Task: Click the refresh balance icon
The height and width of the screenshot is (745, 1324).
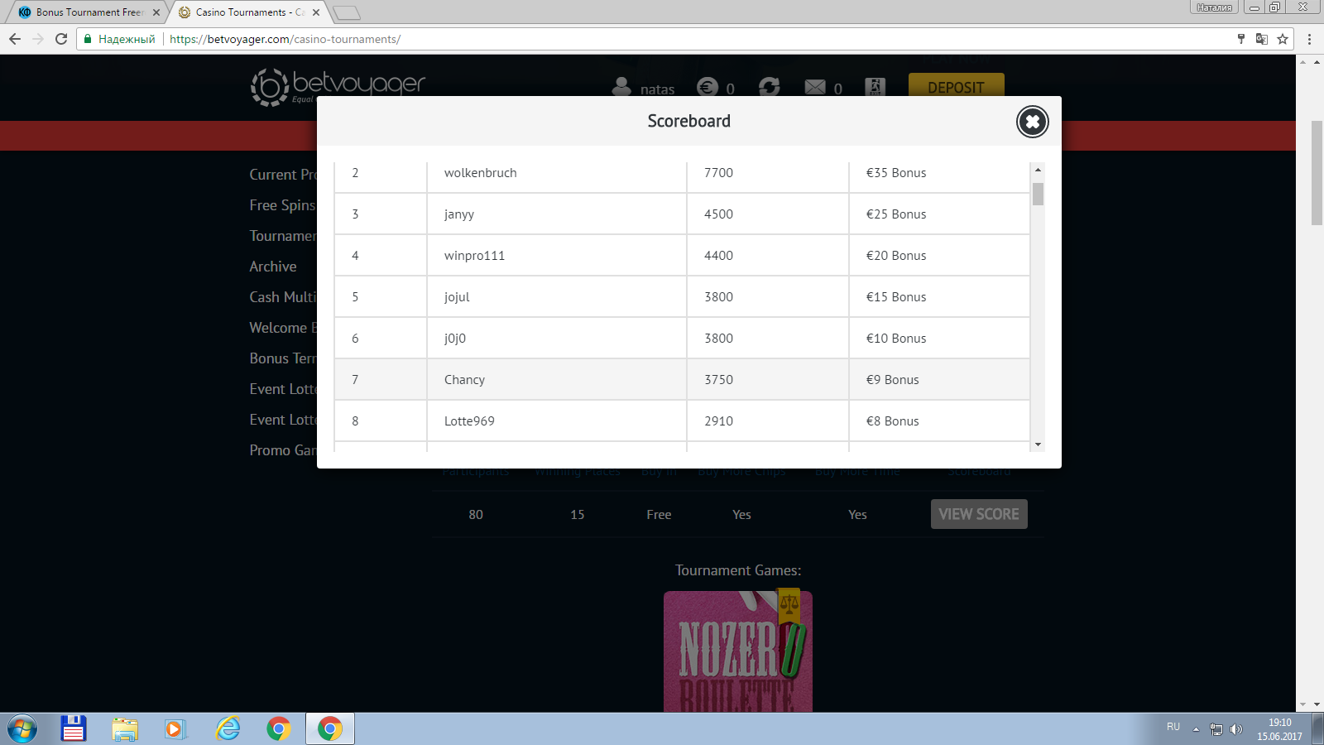Action: click(x=770, y=87)
